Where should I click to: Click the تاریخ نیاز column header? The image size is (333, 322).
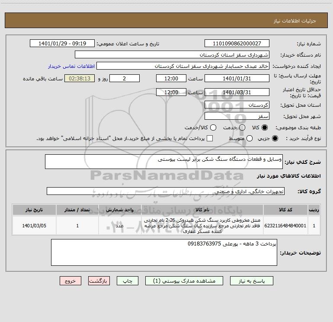[34, 210]
